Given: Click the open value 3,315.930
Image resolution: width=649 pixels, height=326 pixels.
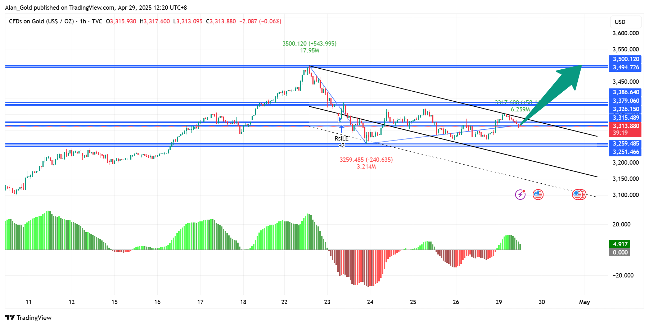Looking at the screenshot, I should pyautogui.click(x=123, y=21).
